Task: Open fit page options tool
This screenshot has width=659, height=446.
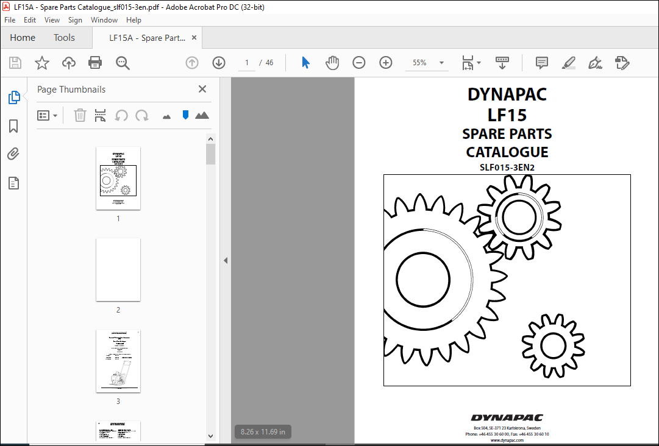Action: (471, 63)
